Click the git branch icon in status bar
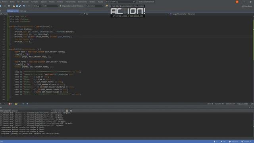The width and height of the screenshot is (254, 143). [242, 141]
